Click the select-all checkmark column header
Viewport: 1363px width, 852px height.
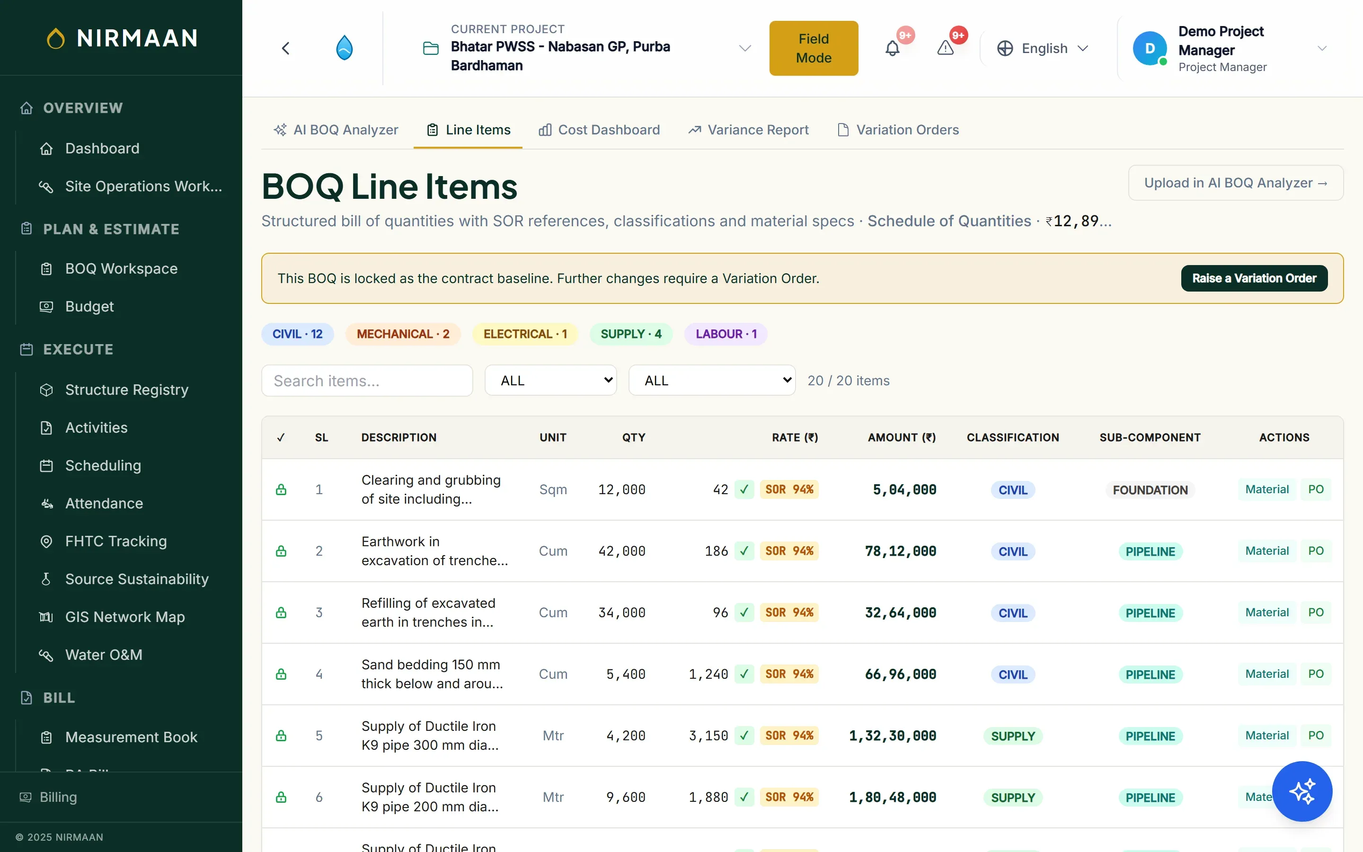(x=281, y=438)
